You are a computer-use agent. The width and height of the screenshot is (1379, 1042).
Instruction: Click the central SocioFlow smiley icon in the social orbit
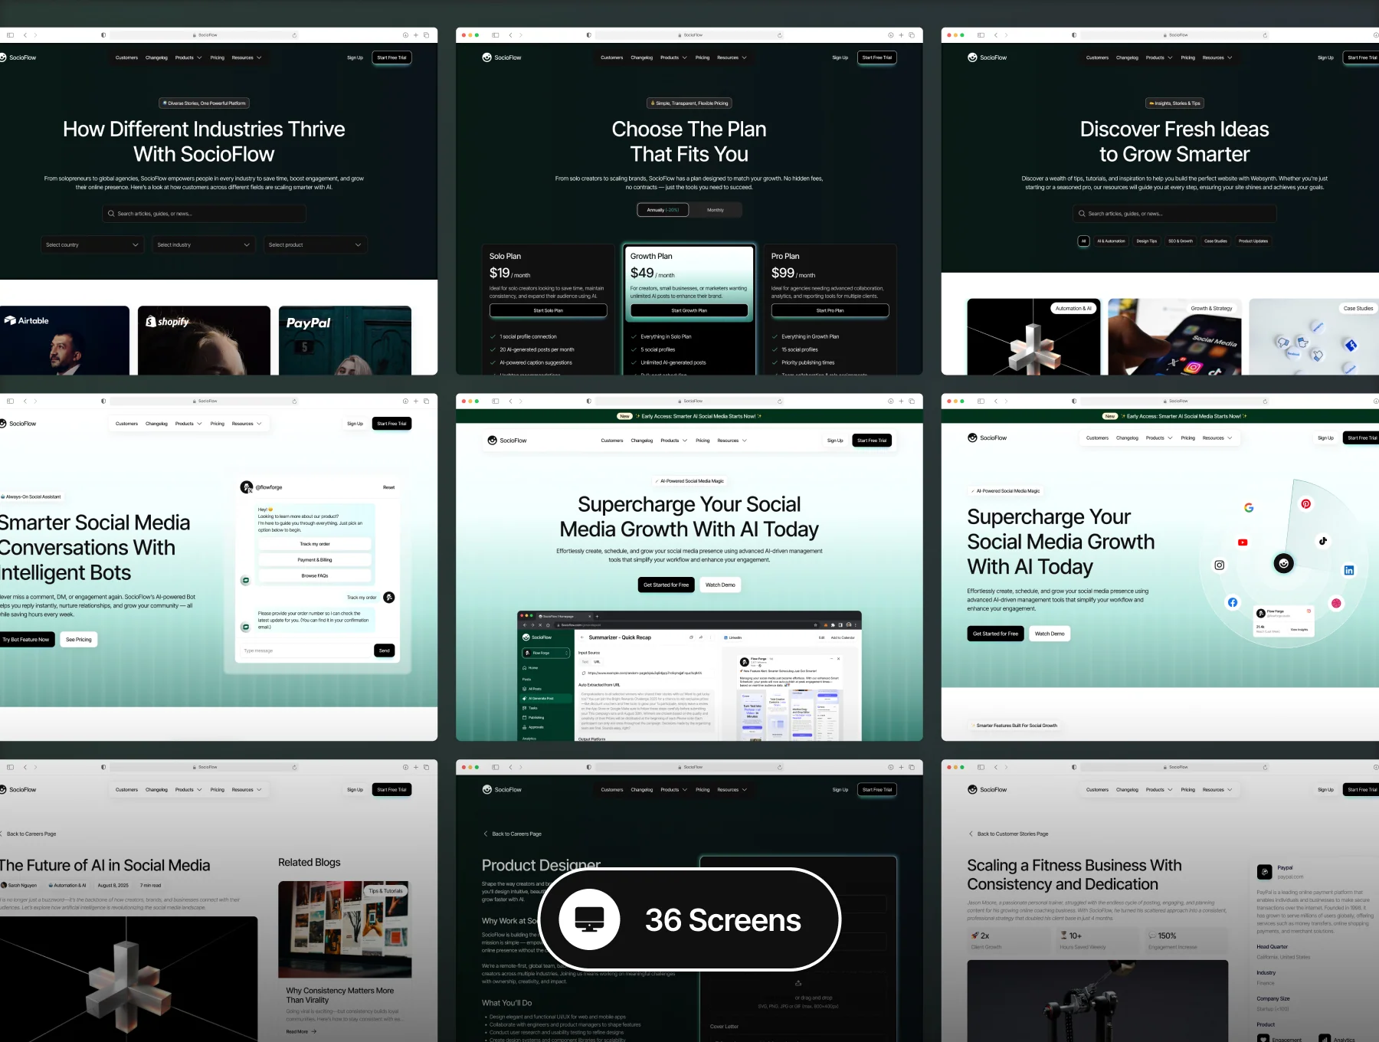click(x=1284, y=563)
